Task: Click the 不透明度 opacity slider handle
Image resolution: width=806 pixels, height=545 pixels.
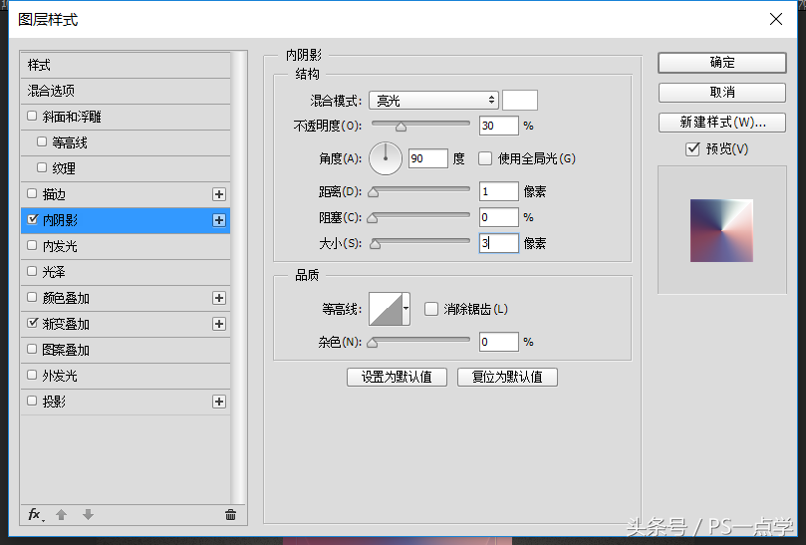Action: pos(401,127)
